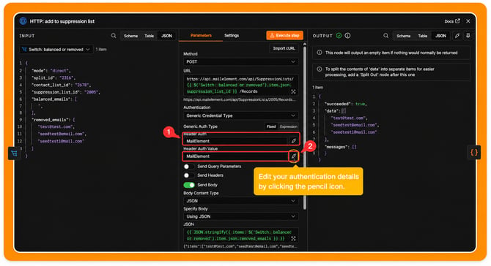Viewport: 491px width, 266px height.
Task: Pin the output data
Action: pyautogui.click(x=468, y=36)
